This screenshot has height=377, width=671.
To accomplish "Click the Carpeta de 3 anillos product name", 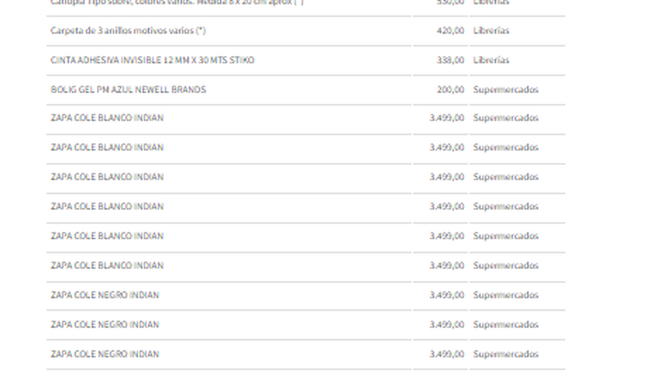I will pyautogui.click(x=128, y=31).
